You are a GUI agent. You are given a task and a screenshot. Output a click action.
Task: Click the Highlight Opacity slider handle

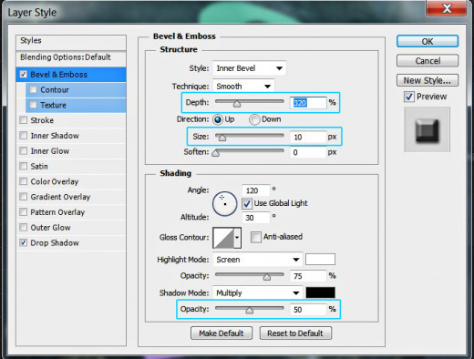coord(267,277)
